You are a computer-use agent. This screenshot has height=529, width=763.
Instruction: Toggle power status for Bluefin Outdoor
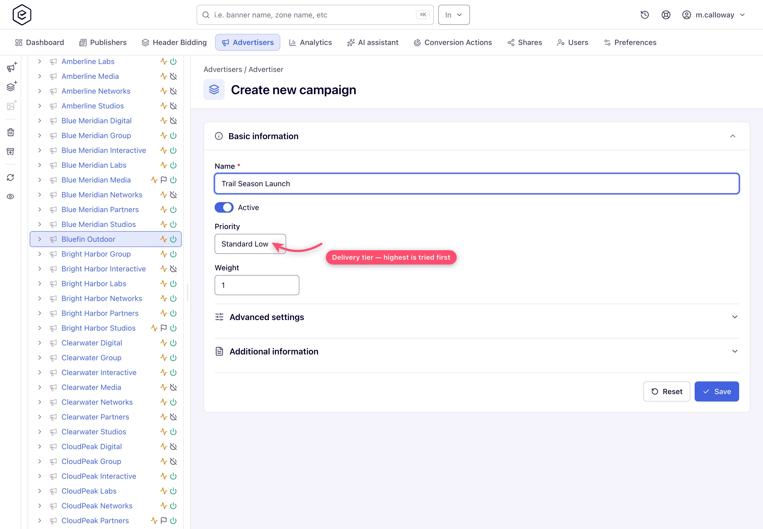(173, 239)
